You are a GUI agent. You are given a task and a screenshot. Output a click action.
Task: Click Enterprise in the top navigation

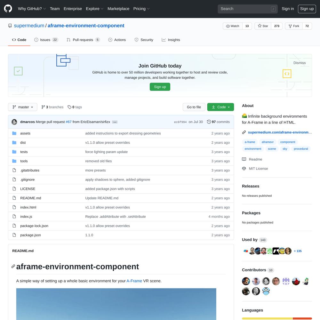point(73,9)
